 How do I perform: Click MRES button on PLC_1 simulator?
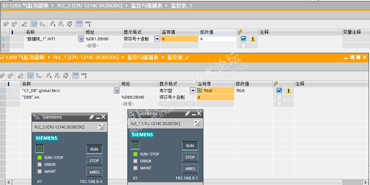pyautogui.click(x=190, y=169)
